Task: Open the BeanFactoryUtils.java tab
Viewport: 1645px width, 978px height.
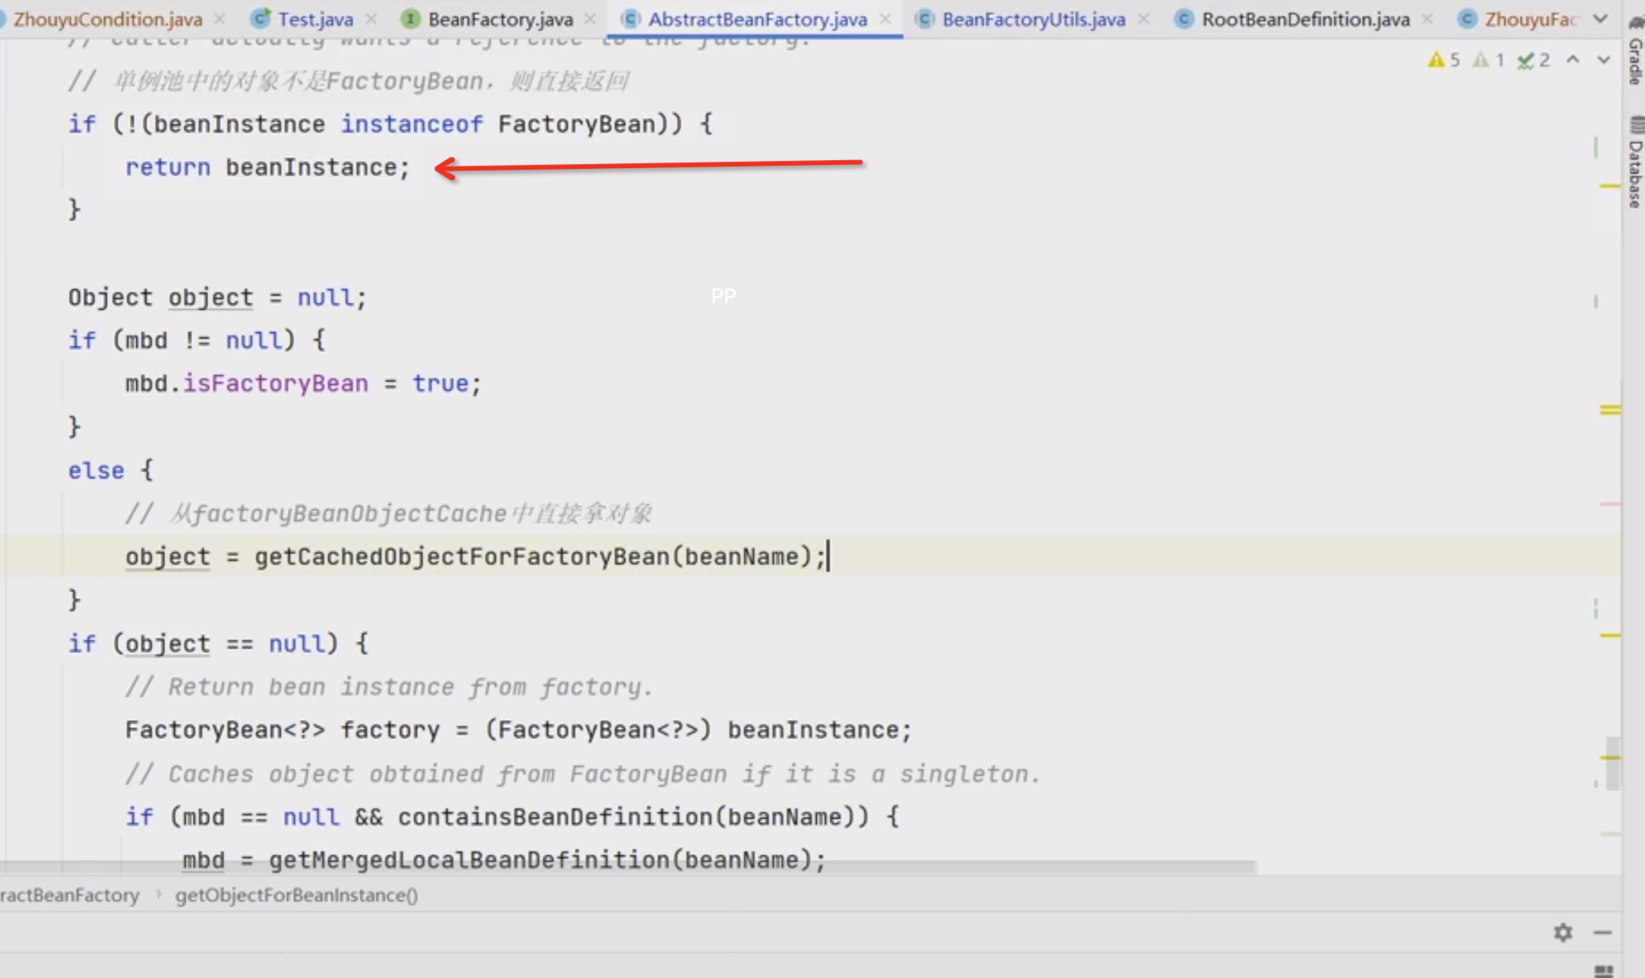Action: [1033, 19]
